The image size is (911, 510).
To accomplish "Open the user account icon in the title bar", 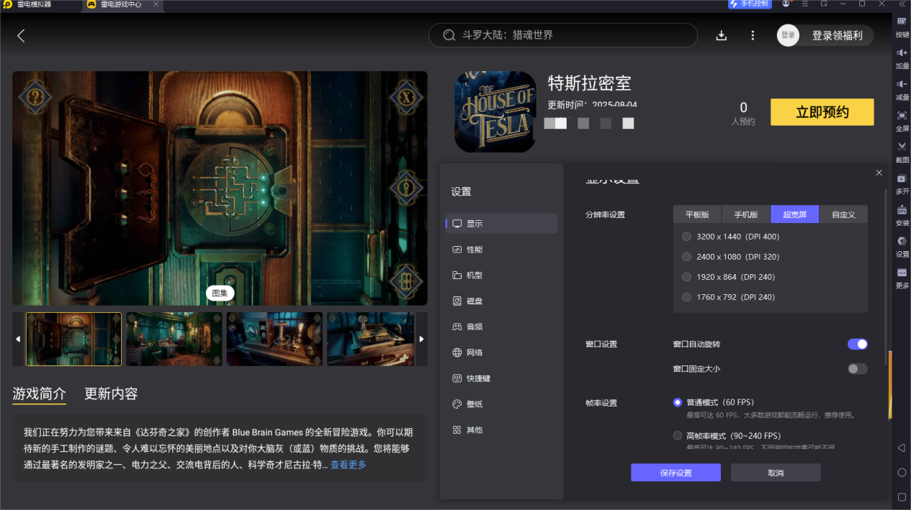I will tap(786, 4).
